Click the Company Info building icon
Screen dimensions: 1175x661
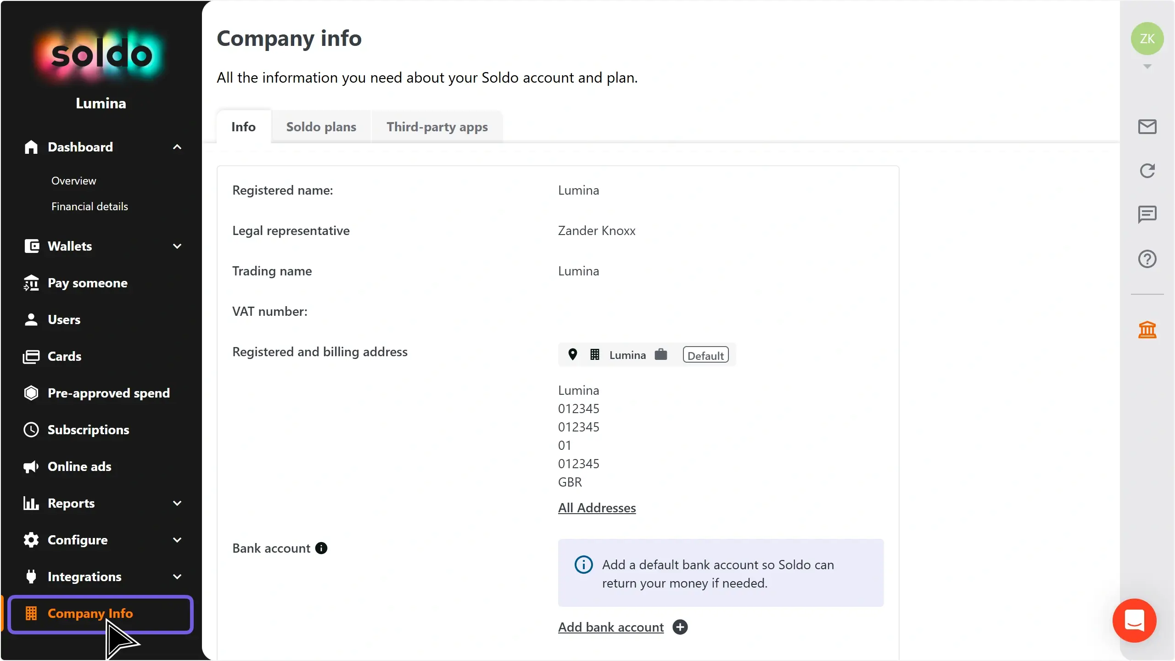31,613
